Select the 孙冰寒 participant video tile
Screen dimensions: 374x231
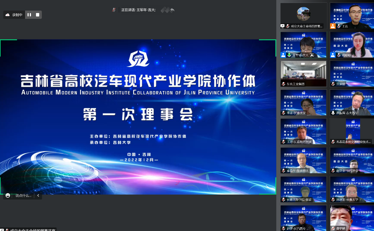(x=352, y=189)
